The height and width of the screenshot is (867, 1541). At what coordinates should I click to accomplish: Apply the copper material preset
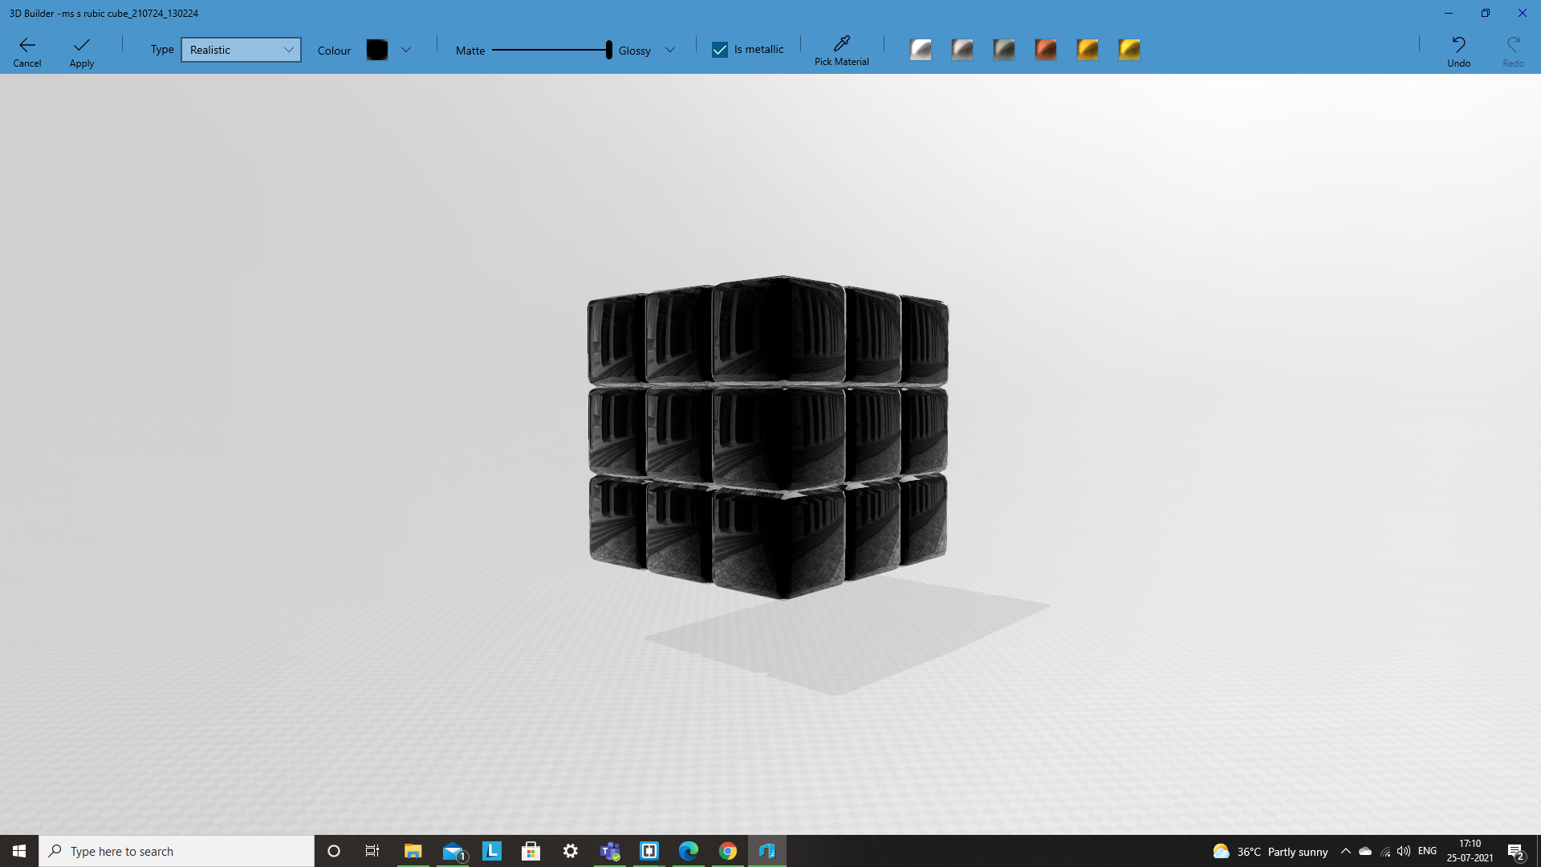[1046, 49]
